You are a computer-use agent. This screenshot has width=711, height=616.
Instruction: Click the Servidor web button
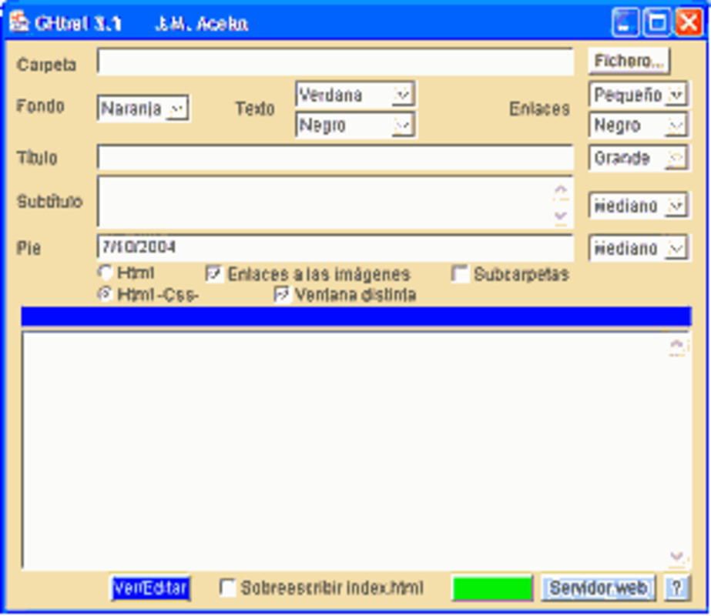tap(598, 588)
